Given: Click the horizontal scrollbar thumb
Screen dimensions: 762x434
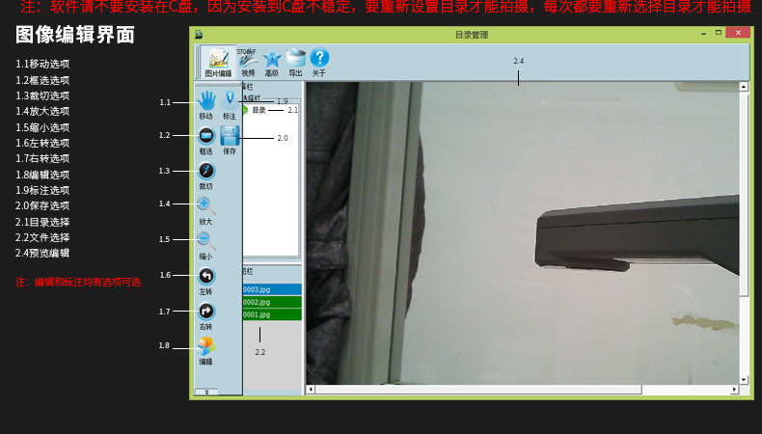Looking at the screenshot, I should coord(478,390).
